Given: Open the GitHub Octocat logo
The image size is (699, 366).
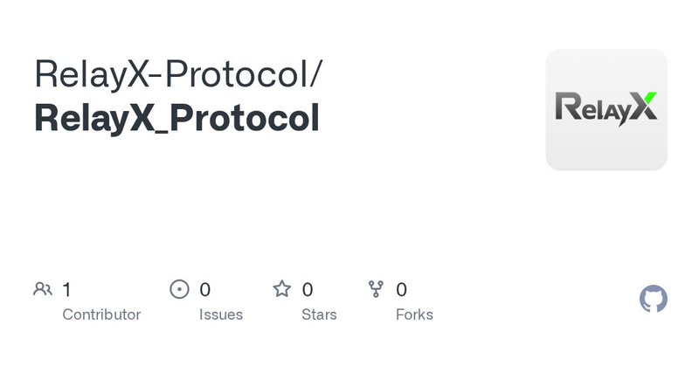Looking at the screenshot, I should tap(654, 300).
